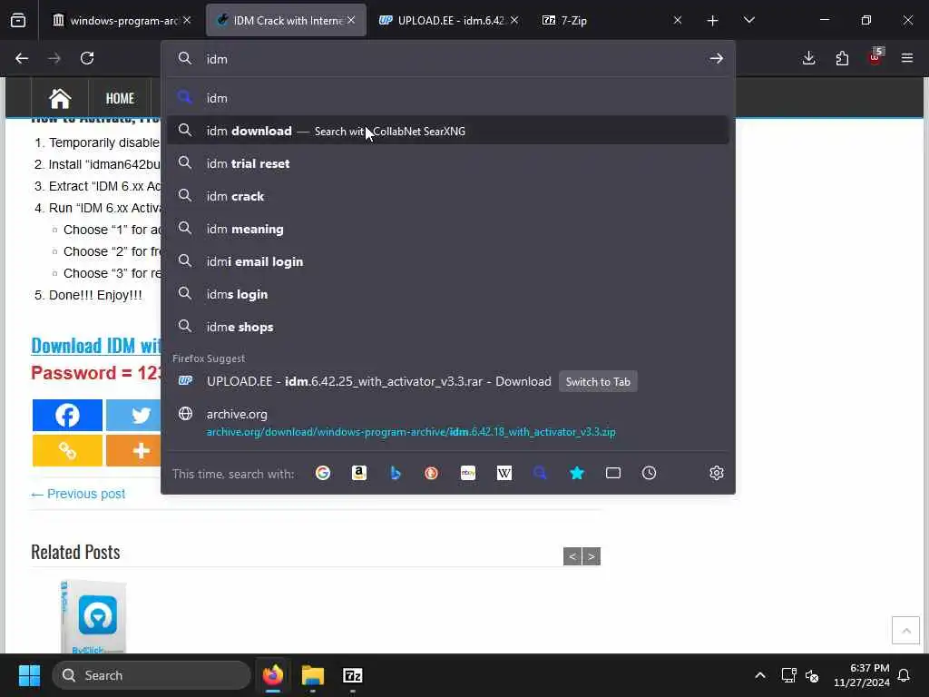Select 'idmi email login' suggestion
Screen dimensions: 929x697
click(448, 260)
